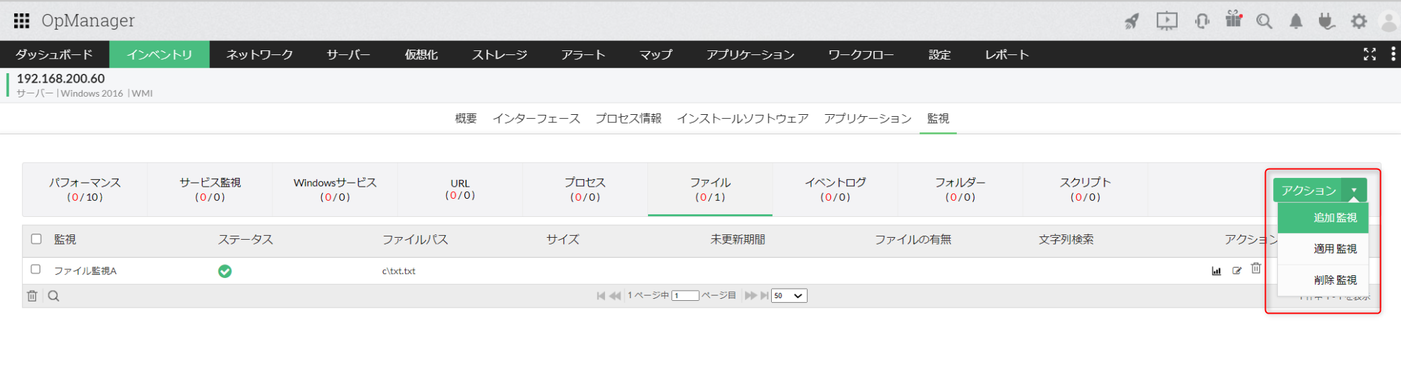Open the アプリケーション top menu
The width and height of the screenshot is (1401, 366).
[x=750, y=54]
